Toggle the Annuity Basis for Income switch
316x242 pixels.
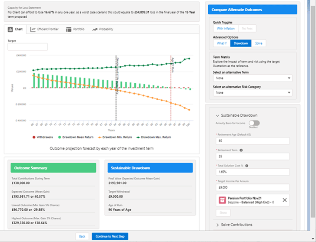point(254,123)
